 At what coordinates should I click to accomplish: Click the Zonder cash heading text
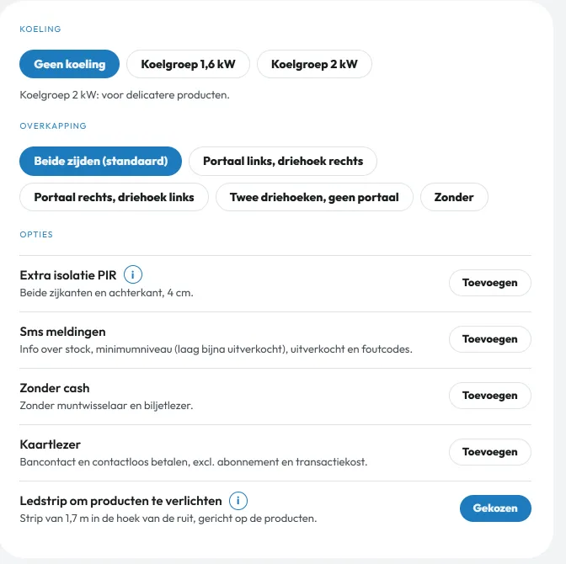(55, 388)
